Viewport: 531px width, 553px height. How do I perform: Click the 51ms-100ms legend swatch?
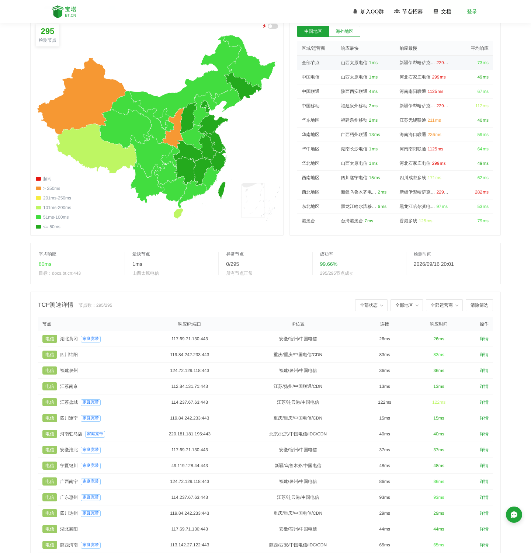(x=38, y=217)
